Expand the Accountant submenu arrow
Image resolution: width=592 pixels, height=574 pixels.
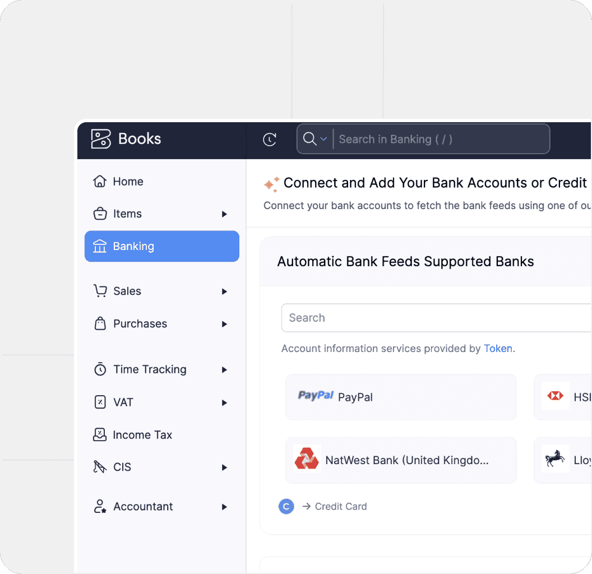224,507
